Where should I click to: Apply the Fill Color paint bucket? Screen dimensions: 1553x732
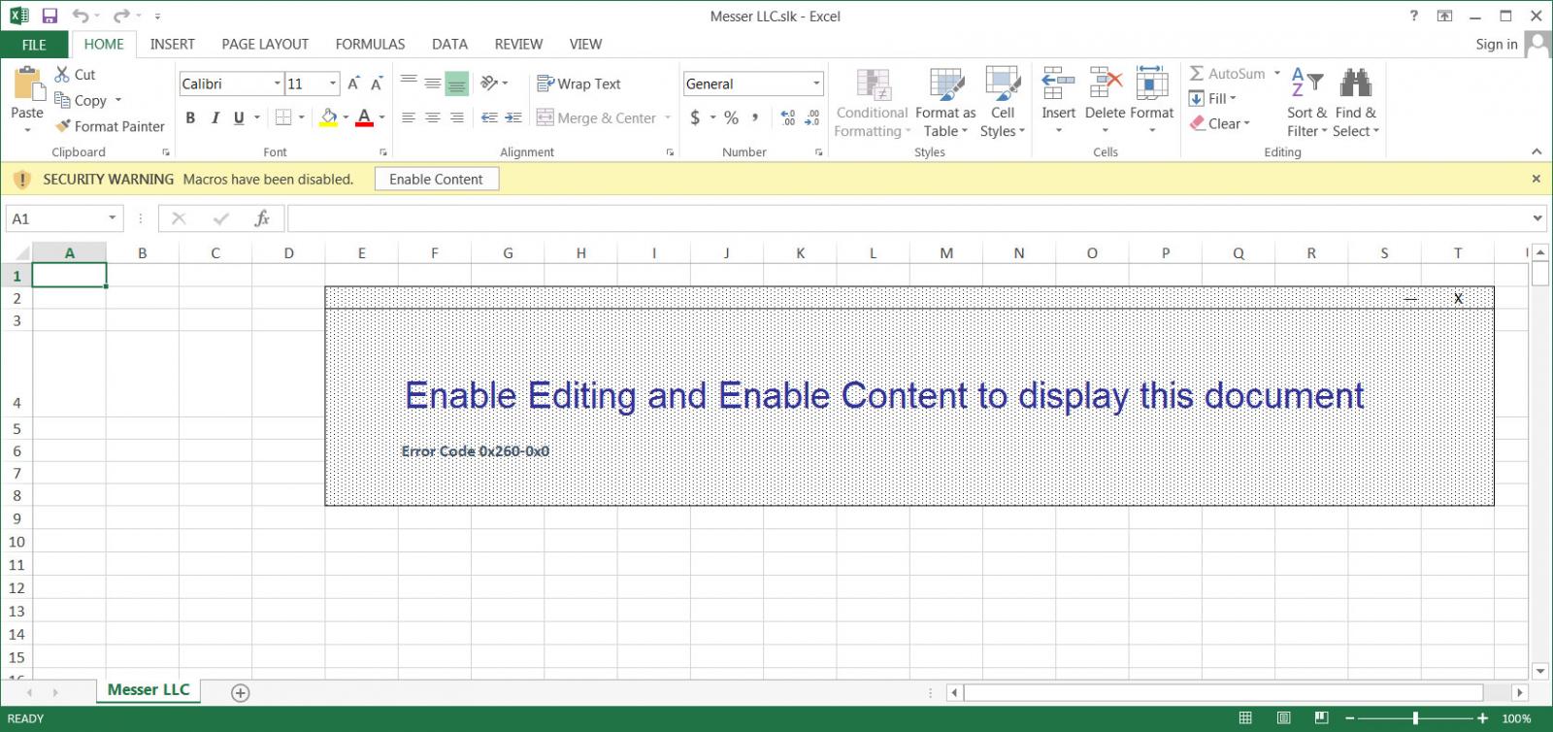tap(329, 117)
